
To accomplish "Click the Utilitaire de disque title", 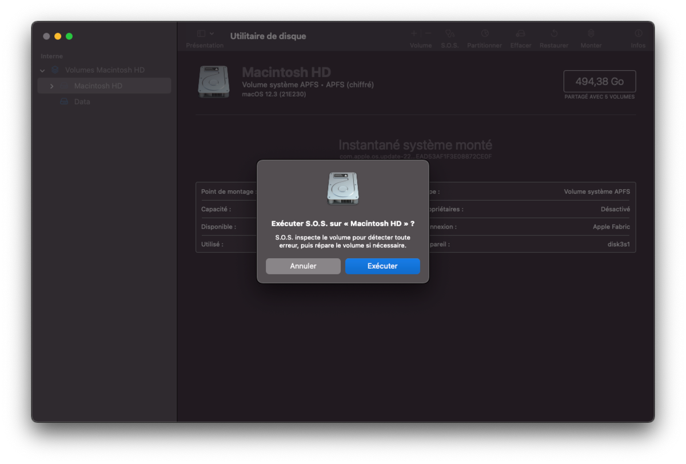I will (x=268, y=36).
